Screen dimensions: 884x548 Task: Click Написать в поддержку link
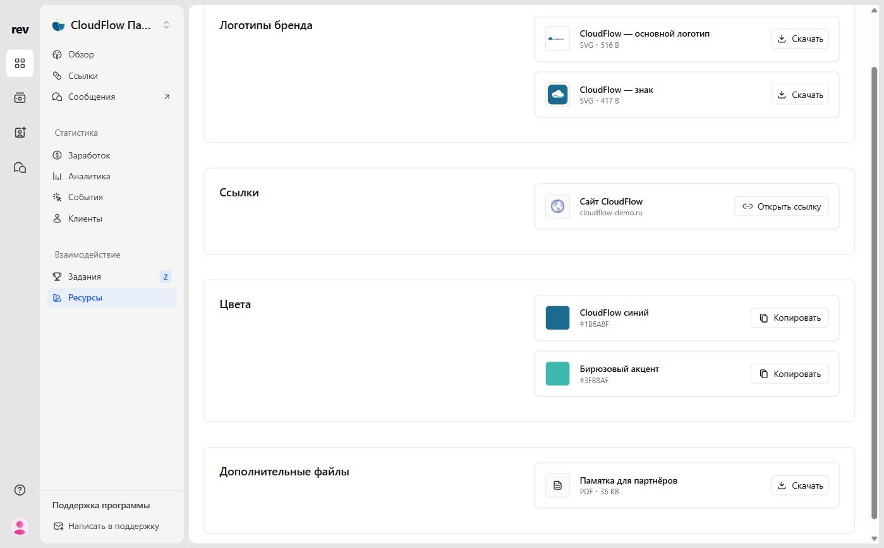106,527
